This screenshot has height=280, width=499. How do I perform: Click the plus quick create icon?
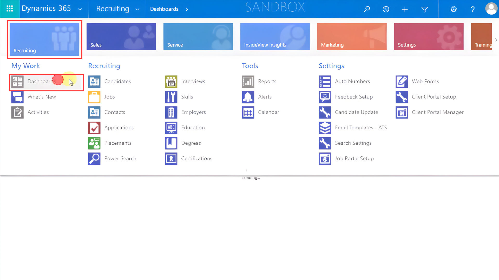[405, 10]
